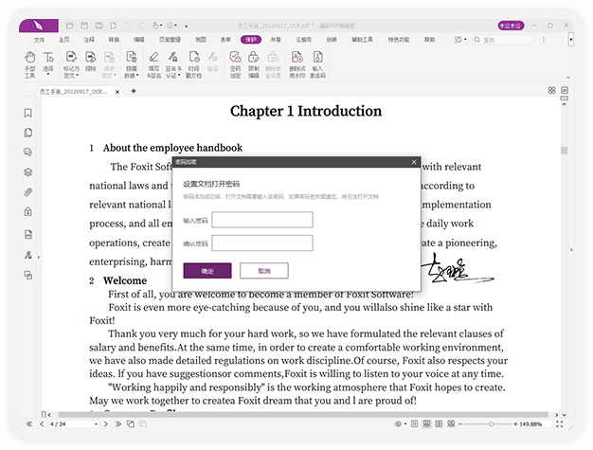Click the thumbnail grid icon right of tab bar
The image size is (593, 450).
coord(551,90)
